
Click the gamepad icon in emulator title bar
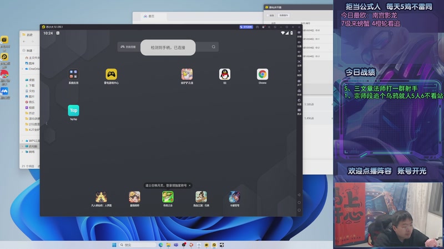coord(258,27)
